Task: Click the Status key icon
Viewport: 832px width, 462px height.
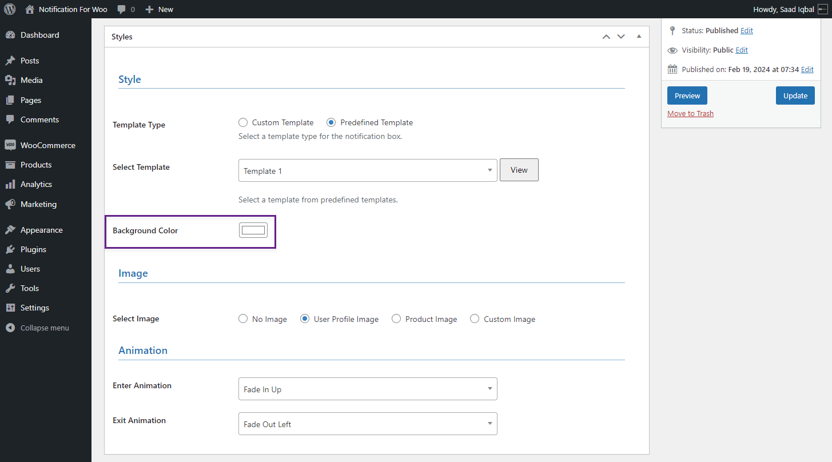Action: [672, 31]
